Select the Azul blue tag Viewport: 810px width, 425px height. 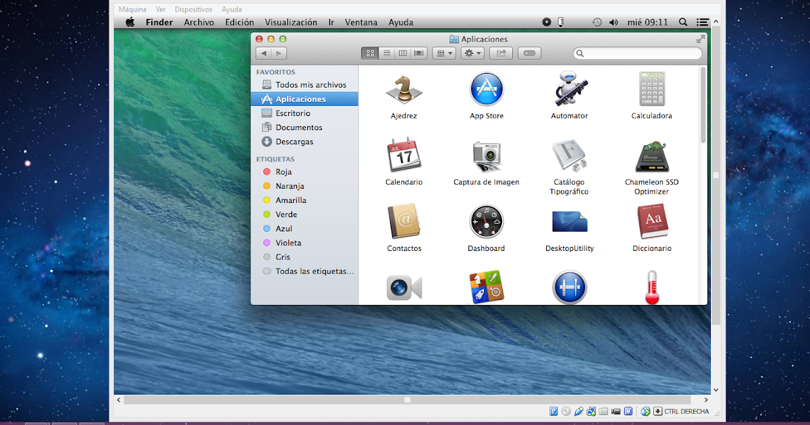[x=304, y=229]
